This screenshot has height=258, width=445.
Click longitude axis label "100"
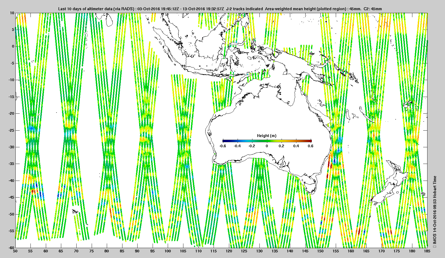pos(168,251)
